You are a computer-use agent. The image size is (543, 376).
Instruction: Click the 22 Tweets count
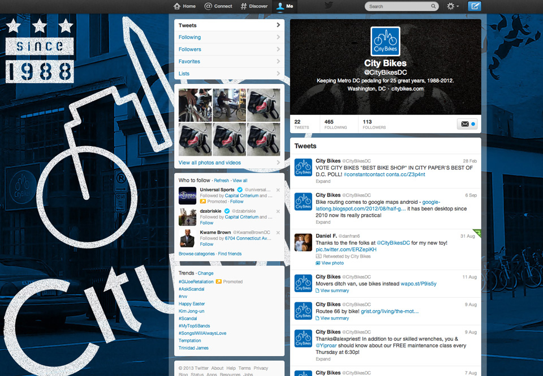point(301,124)
